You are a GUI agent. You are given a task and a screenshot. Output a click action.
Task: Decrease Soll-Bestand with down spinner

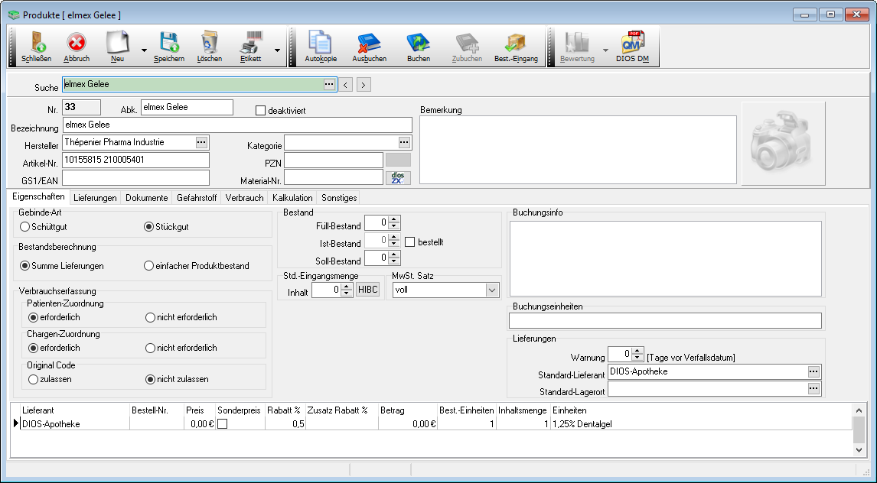click(394, 261)
